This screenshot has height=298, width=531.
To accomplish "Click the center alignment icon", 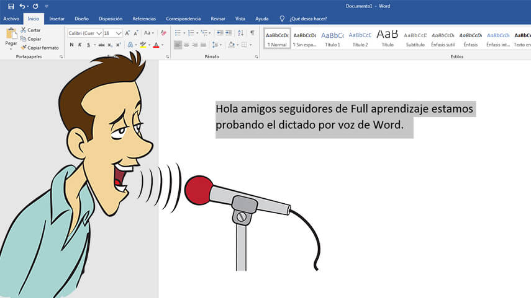I will click(x=186, y=45).
